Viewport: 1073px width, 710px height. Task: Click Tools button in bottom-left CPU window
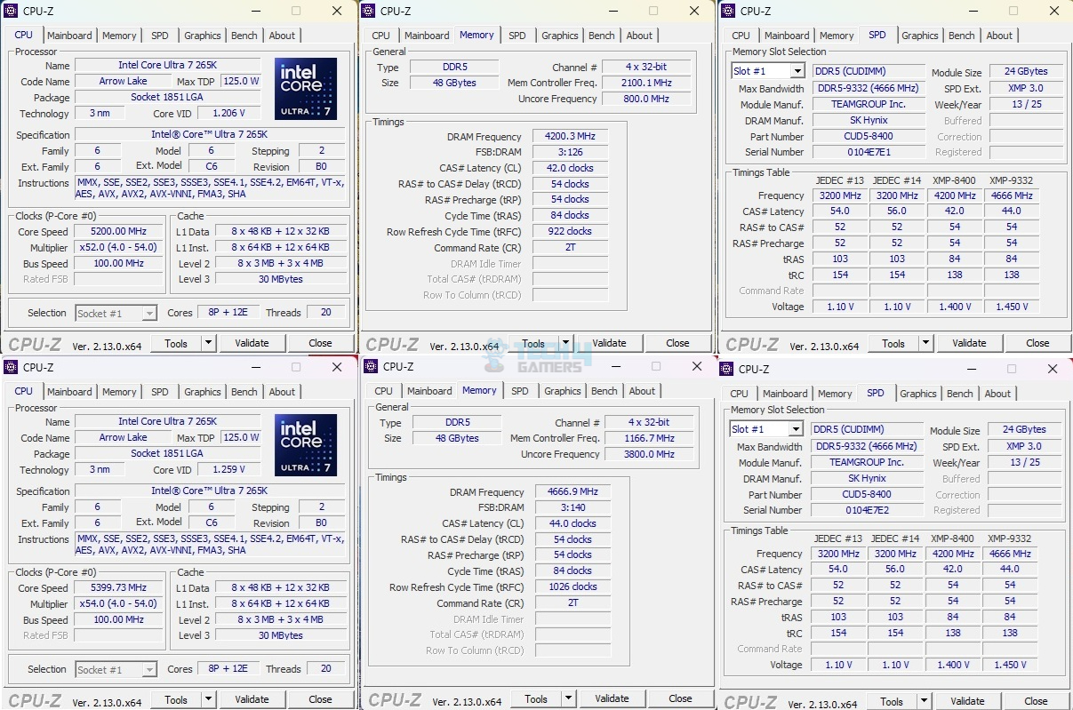pyautogui.click(x=176, y=699)
